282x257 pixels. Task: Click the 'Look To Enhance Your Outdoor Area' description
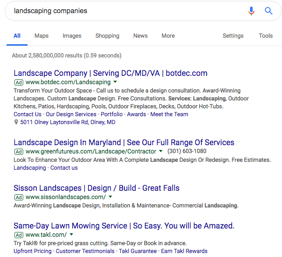tap(142, 160)
